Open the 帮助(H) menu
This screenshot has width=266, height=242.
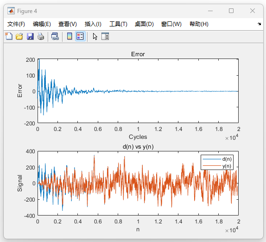tap(199, 24)
